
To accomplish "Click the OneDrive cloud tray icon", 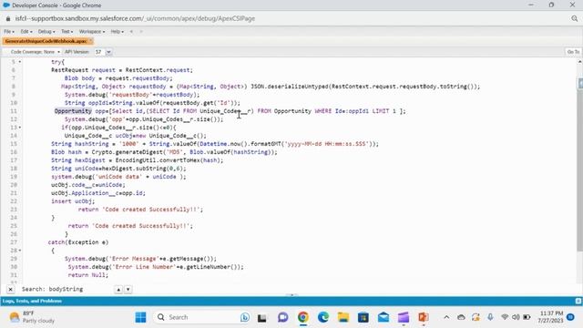I will [461, 317].
